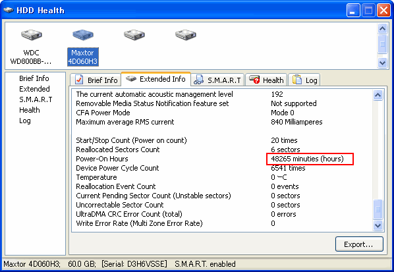Image resolution: width=394 pixels, height=272 pixels.
Task: Select the fourth unlabeled hard drive icon
Action: tap(186, 35)
